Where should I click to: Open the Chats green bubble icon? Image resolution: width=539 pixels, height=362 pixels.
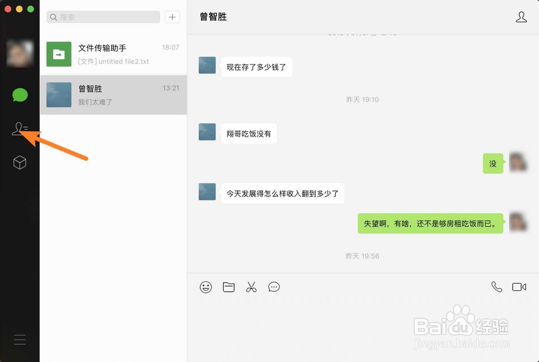tap(20, 95)
